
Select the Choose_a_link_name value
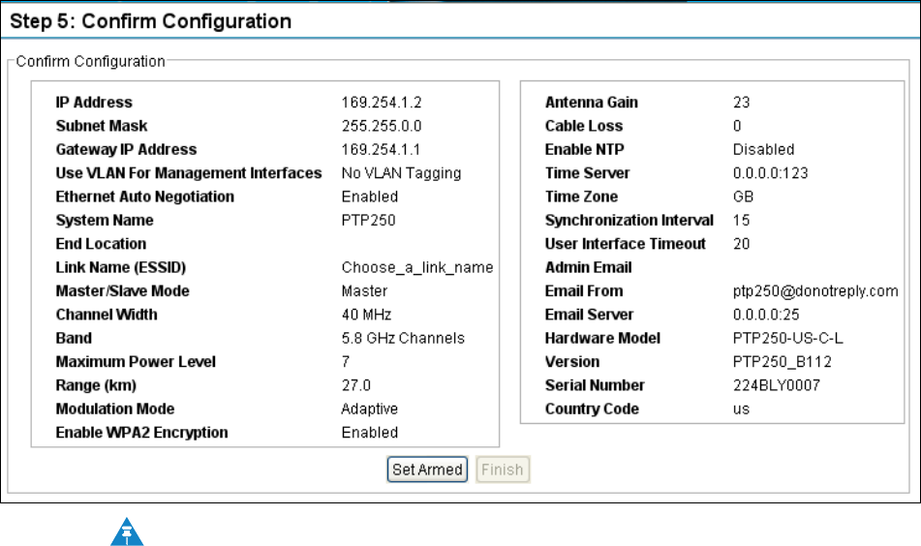point(417,268)
